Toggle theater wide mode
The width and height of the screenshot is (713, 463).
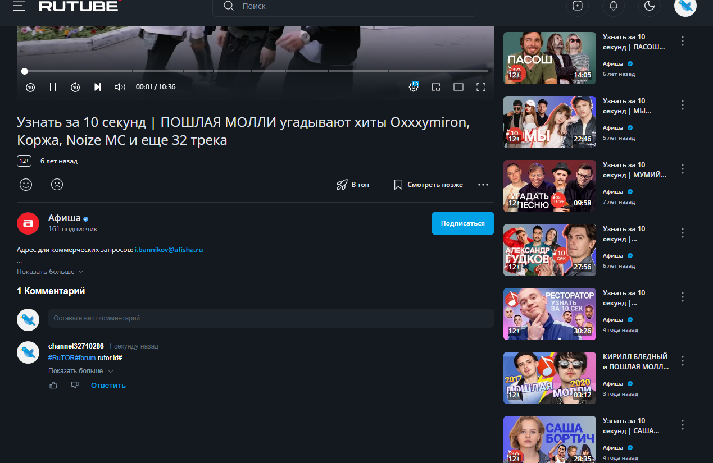(x=458, y=87)
